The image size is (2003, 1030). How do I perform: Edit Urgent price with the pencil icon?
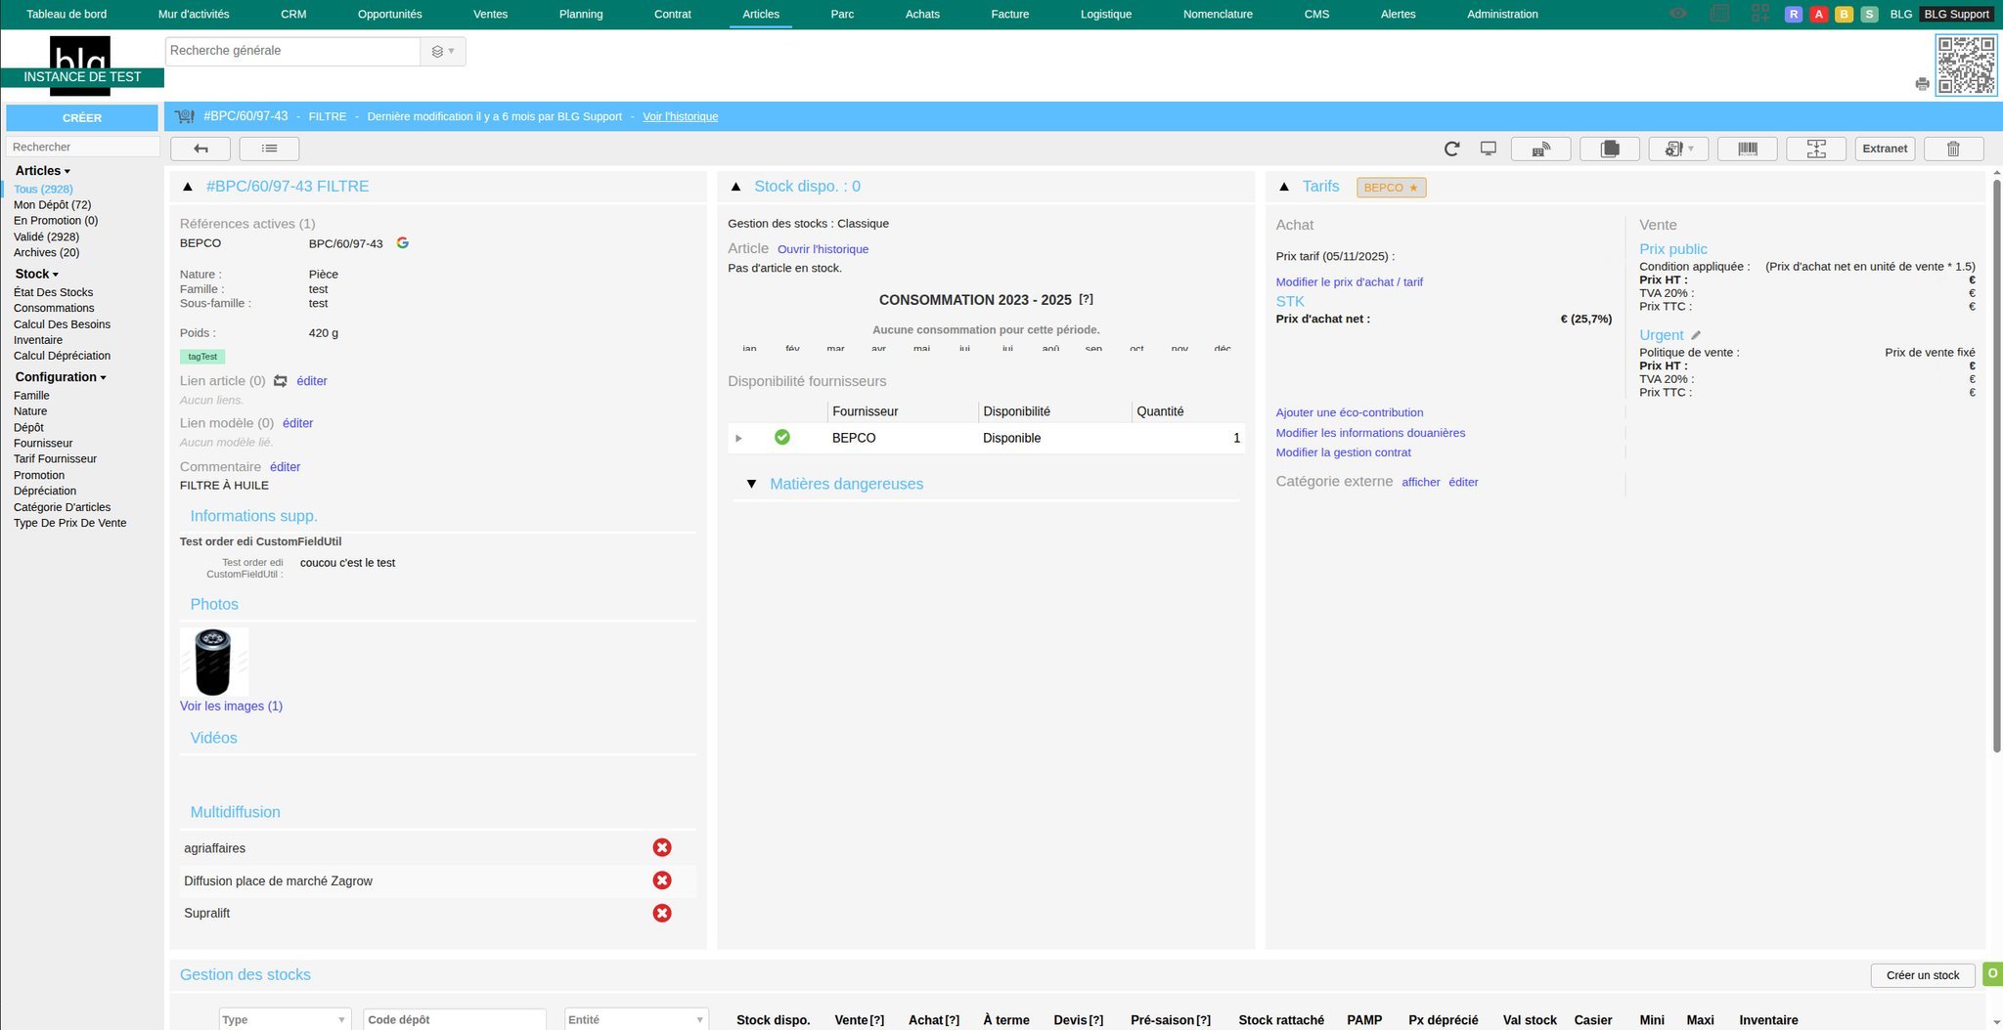coord(1696,335)
